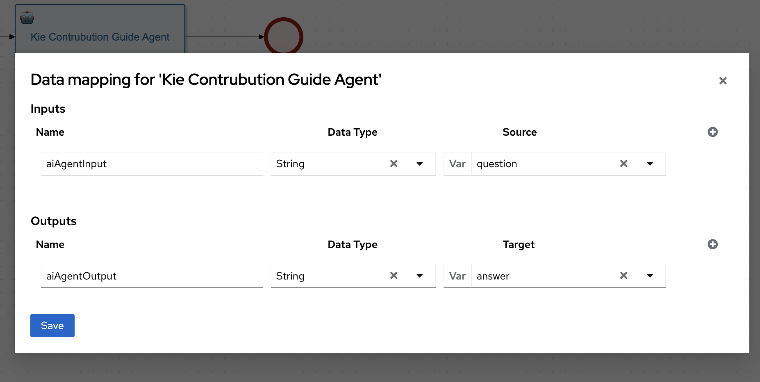Image resolution: width=760 pixels, height=382 pixels.
Task: Open the Target variable dropdown
Action: [650, 275]
